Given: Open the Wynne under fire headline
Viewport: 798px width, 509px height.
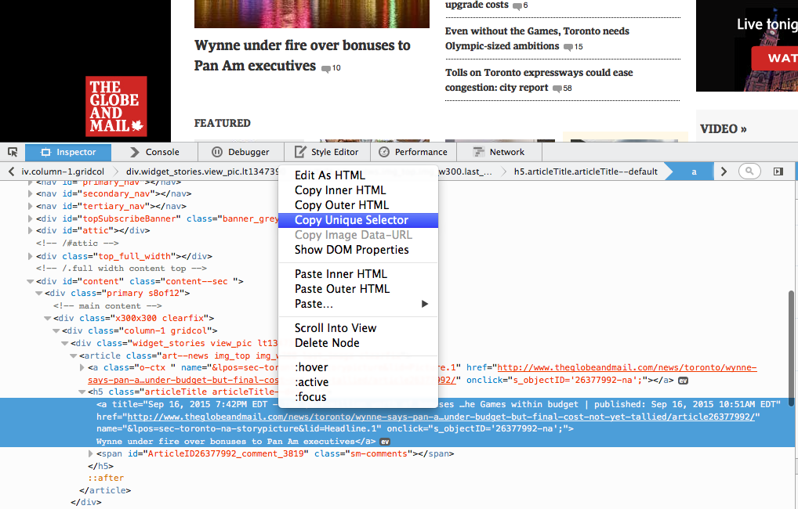Looking at the screenshot, I should tap(303, 56).
